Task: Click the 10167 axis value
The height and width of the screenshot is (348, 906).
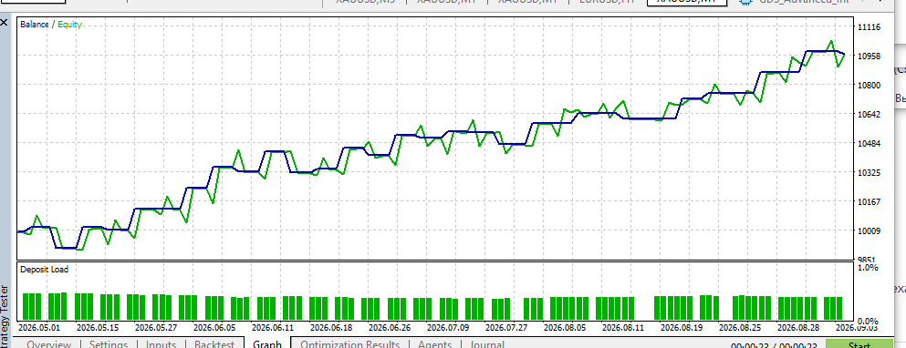Action: click(x=869, y=202)
